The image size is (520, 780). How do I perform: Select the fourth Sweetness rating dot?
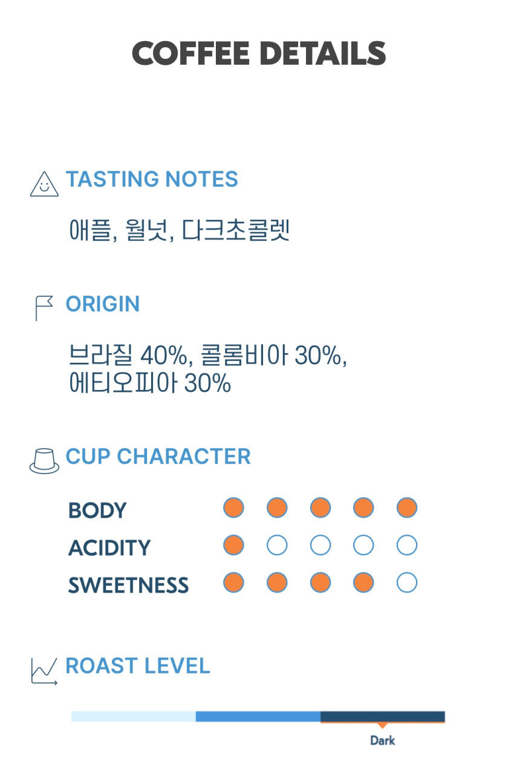[x=363, y=583]
